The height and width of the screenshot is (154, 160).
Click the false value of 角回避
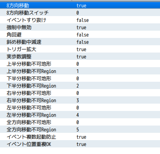pyautogui.click(x=83, y=35)
